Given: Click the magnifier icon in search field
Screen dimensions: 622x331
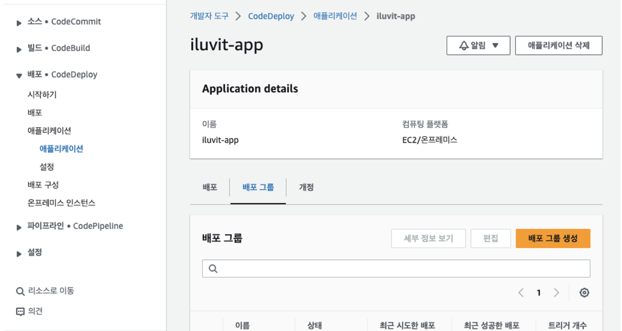Looking at the screenshot, I should [x=213, y=269].
